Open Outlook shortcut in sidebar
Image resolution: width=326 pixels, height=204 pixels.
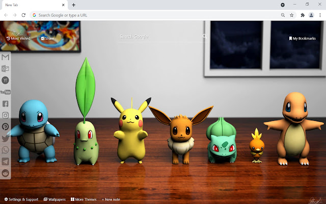click(5, 68)
